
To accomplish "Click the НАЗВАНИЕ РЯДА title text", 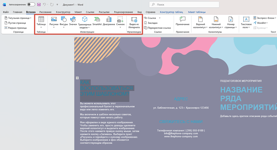I will click(241, 94).
